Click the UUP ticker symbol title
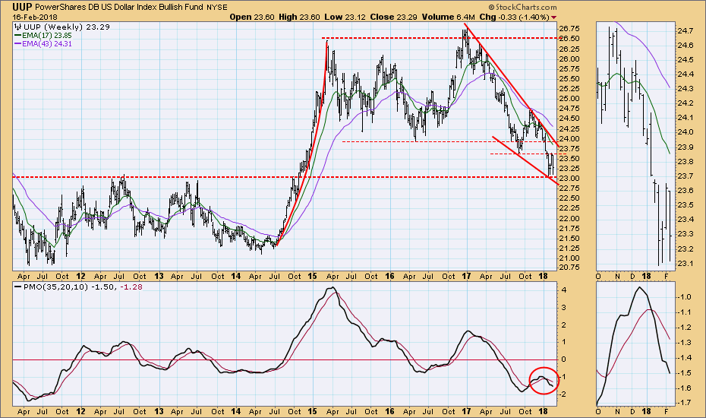 22,7
